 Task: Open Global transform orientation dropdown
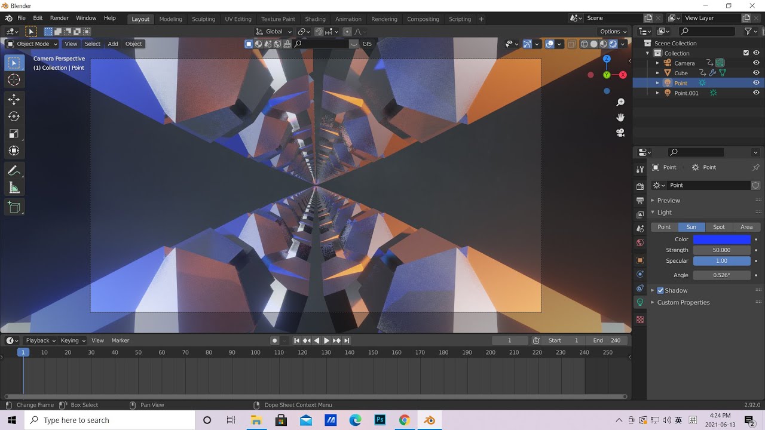(274, 32)
